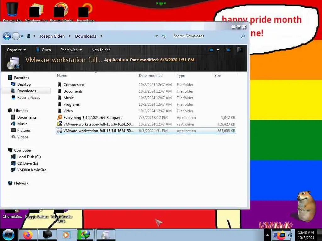Open the Organize menu
Screen dimensions: 322x241
click(16, 50)
